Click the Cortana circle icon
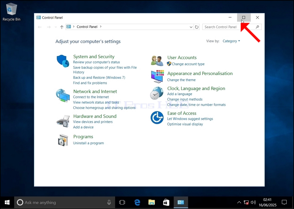 click(20, 202)
